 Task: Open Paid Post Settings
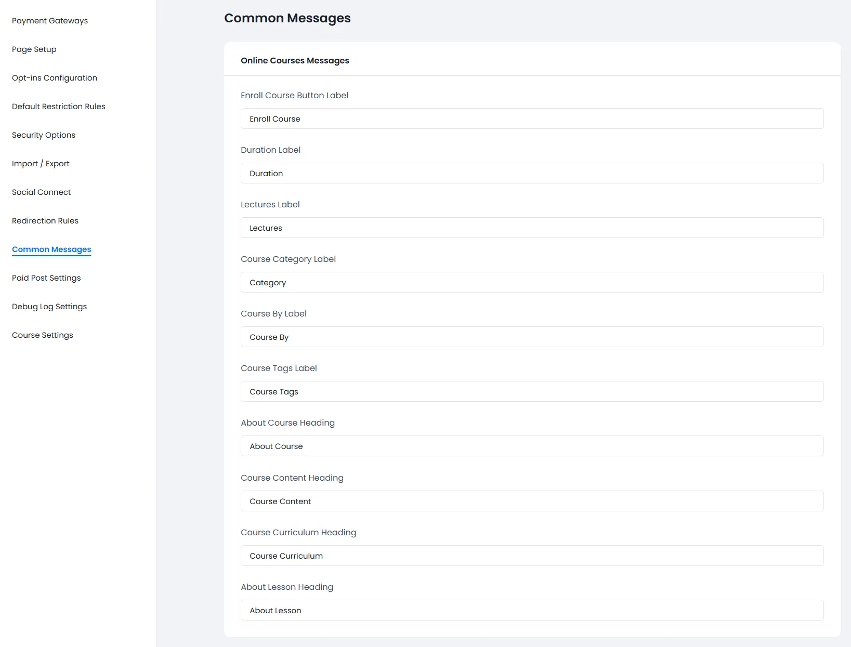coord(46,278)
